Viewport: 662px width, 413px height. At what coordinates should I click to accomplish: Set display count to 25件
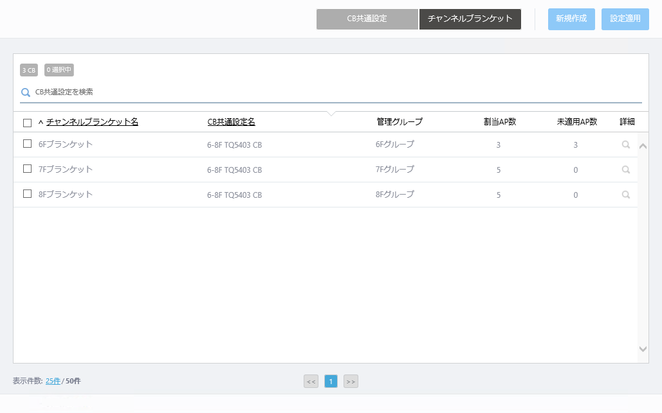(x=53, y=381)
